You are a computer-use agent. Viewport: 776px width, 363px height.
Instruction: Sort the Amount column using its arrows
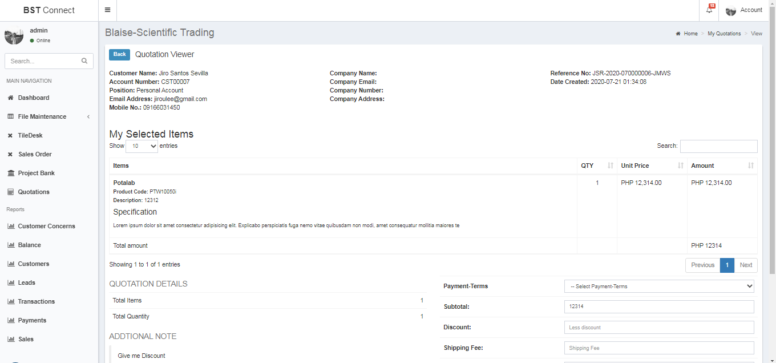coord(750,166)
